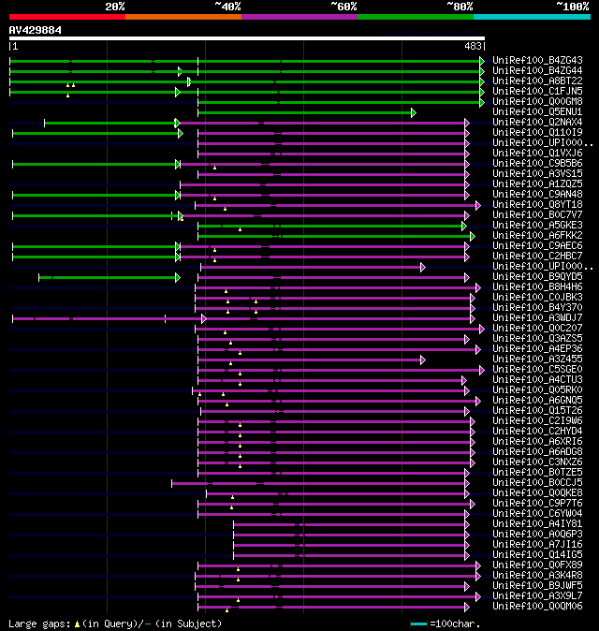Select the UniRef100_A4EP36 label
The height and width of the screenshot is (631, 599).
tap(537, 349)
